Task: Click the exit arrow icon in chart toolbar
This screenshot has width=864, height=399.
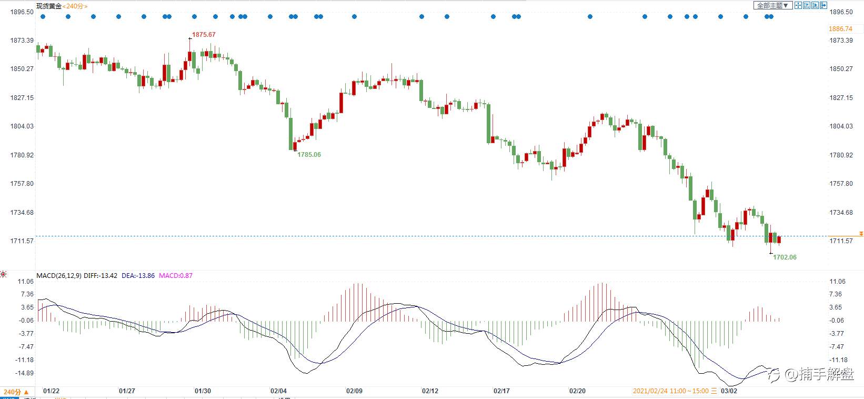Action: point(823,6)
